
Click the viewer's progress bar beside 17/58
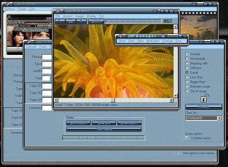coord(134,21)
